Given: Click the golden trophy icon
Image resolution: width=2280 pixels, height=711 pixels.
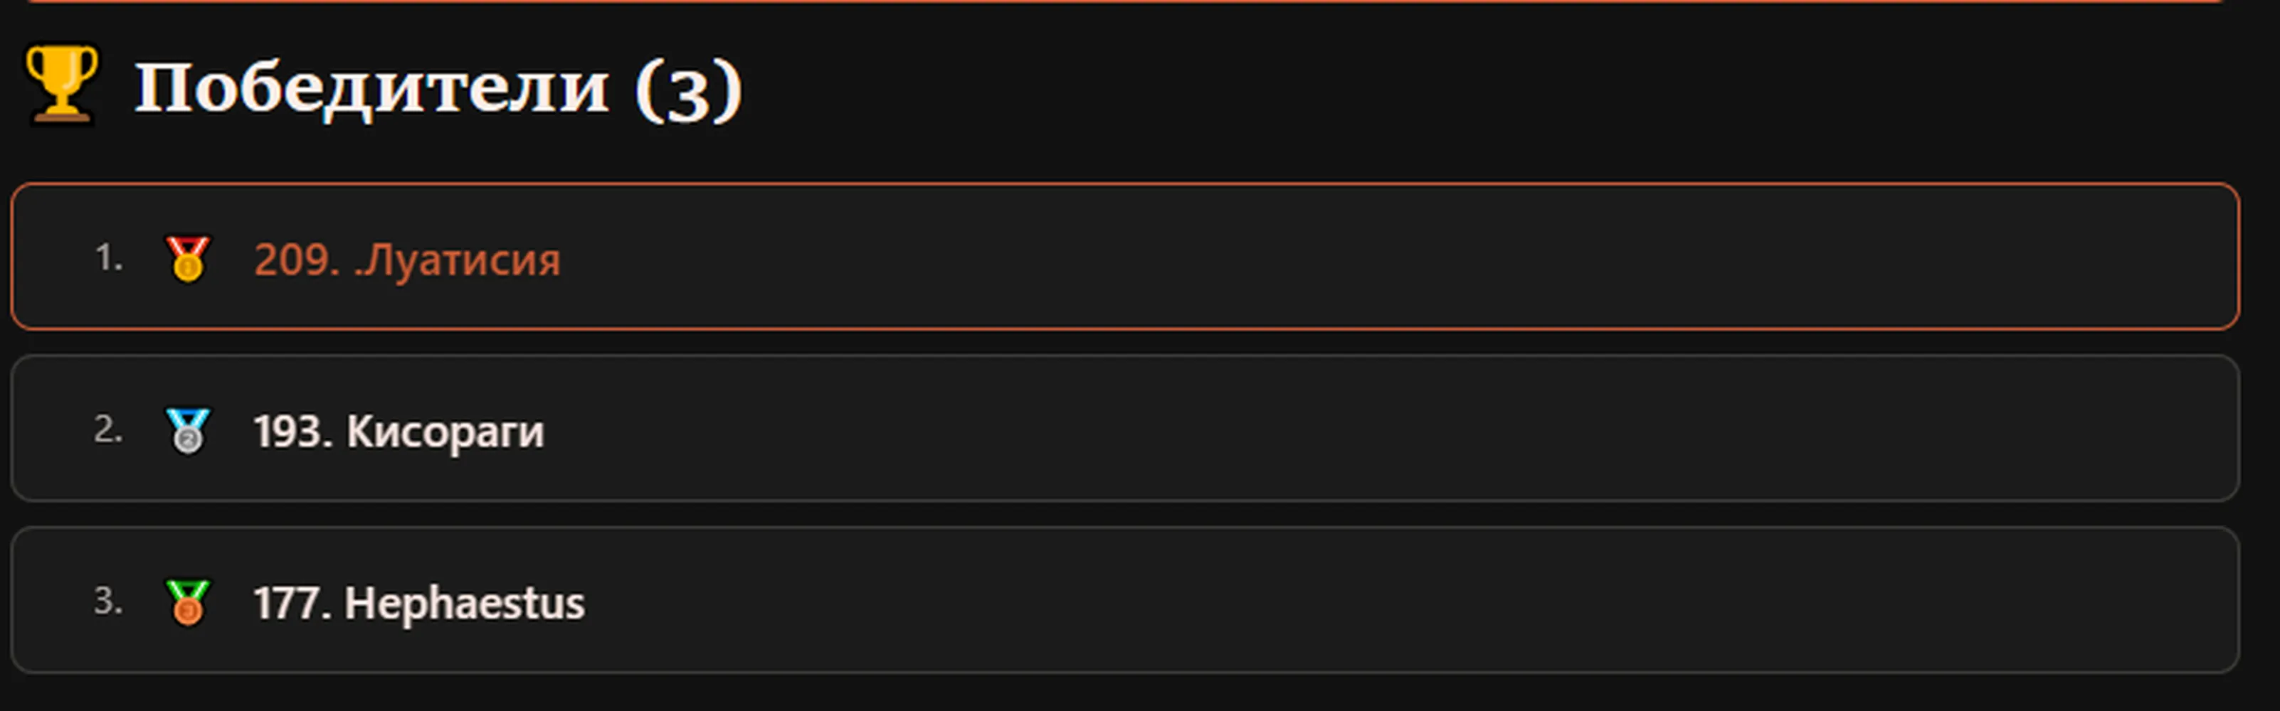Looking at the screenshot, I should [x=62, y=85].
